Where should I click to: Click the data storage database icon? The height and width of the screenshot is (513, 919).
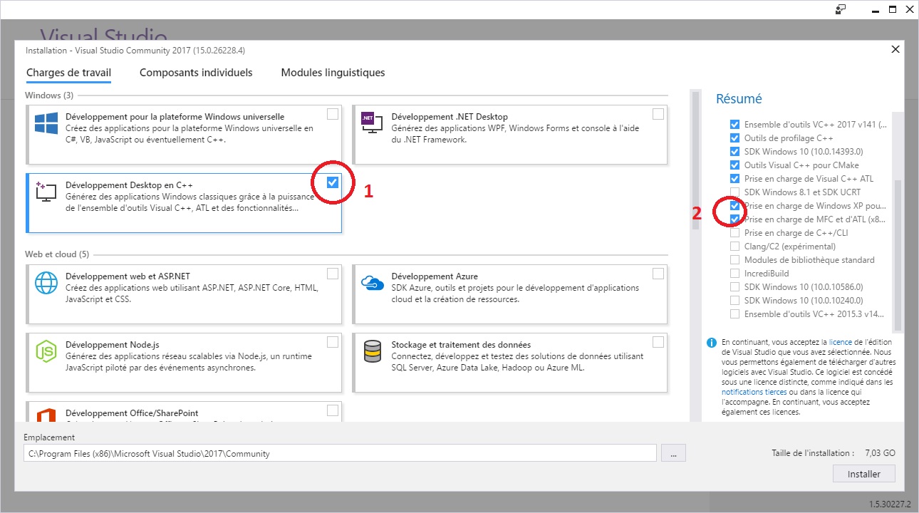pyautogui.click(x=372, y=351)
